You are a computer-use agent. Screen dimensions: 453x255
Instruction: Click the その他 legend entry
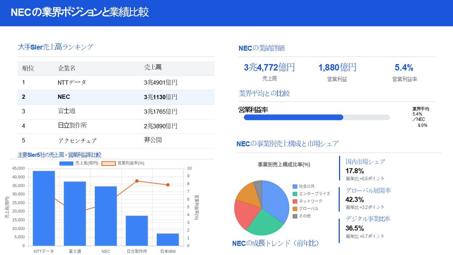point(302,216)
